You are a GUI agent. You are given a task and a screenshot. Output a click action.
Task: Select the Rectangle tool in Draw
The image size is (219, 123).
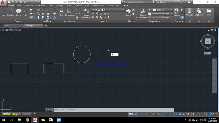31,10
